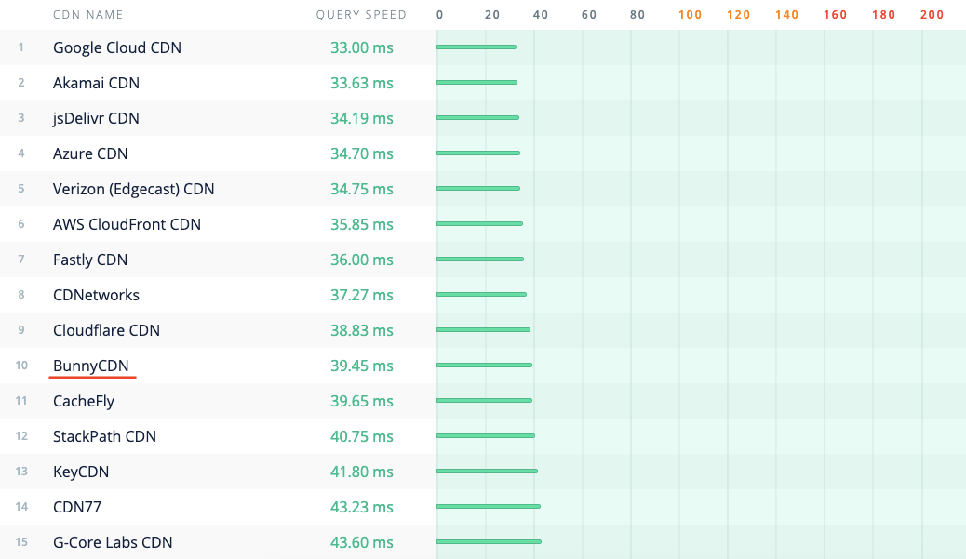Click the CDN NAME column header
This screenshot has height=559, width=966.
coord(87,15)
